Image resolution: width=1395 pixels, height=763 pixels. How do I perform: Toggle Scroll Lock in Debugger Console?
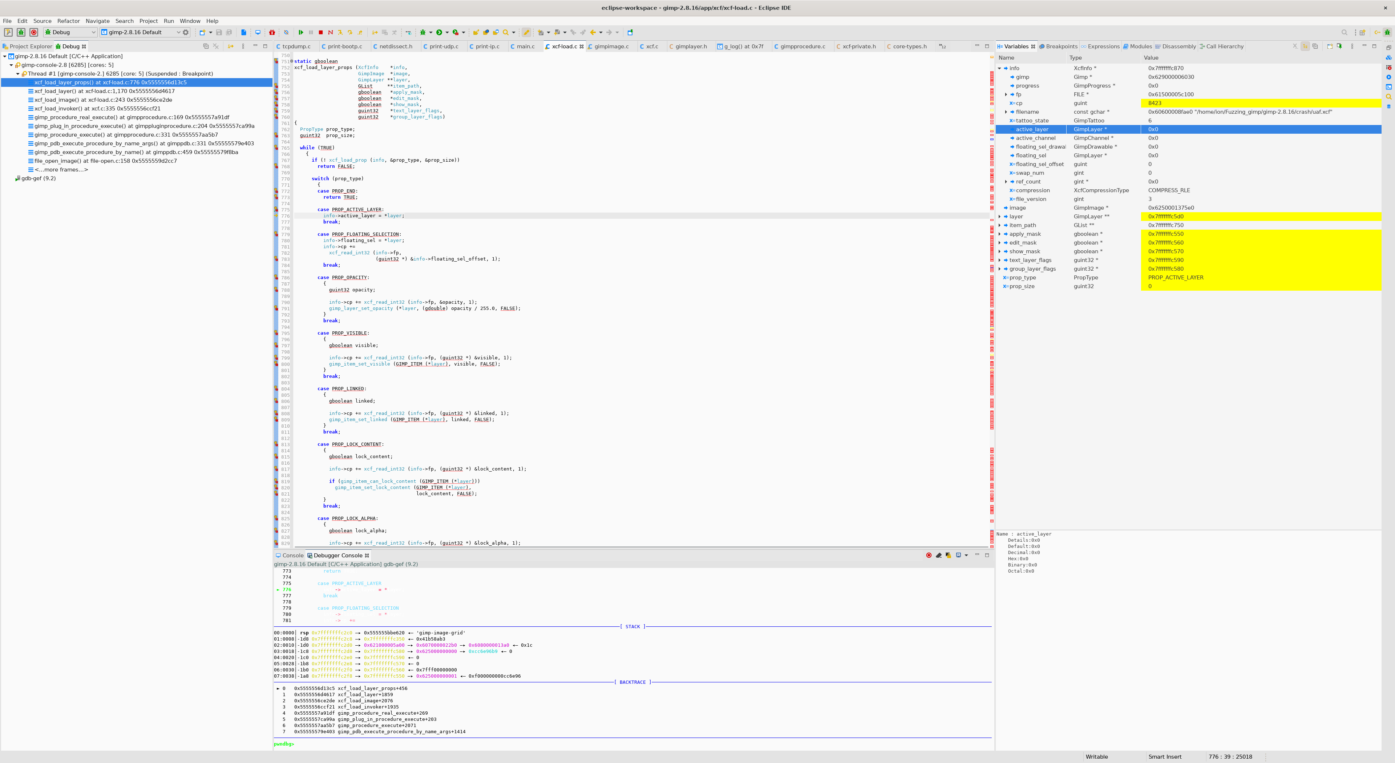click(x=948, y=555)
